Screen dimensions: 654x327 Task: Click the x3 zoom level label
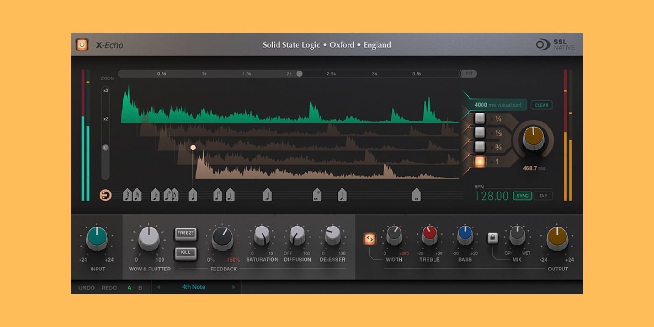pos(106,91)
